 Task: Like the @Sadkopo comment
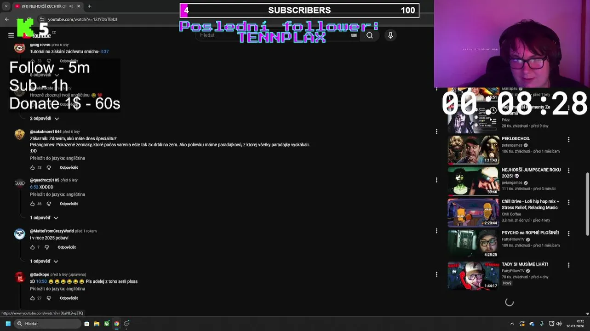pos(32,298)
